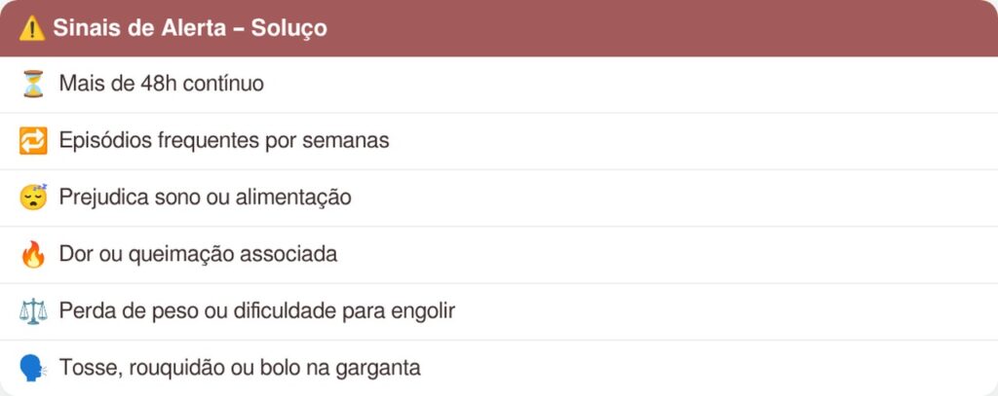Click 'Dor ou queimação associada' text
998x396 pixels.
(x=198, y=255)
